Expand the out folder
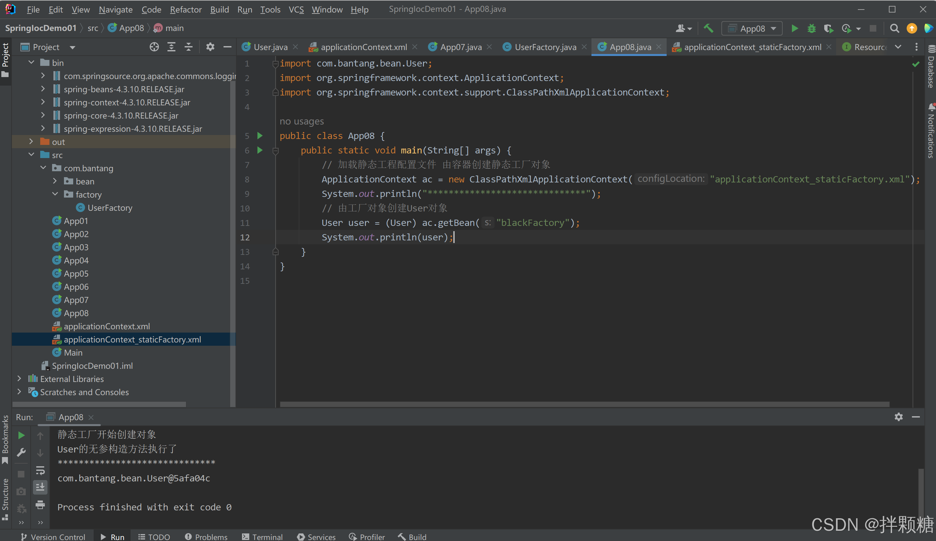 click(x=31, y=142)
